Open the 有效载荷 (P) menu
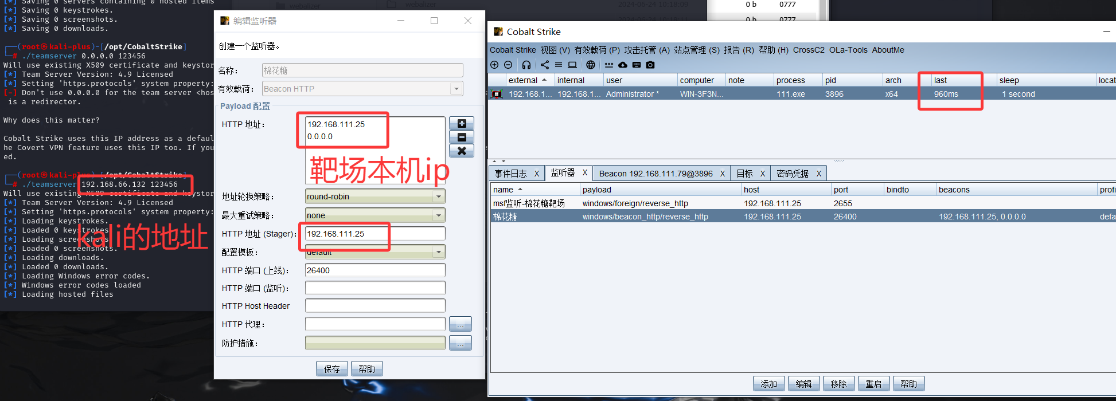1116x401 pixels. (x=597, y=50)
